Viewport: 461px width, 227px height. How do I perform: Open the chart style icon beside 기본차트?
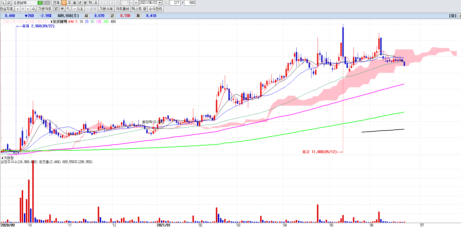(x=56, y=9)
